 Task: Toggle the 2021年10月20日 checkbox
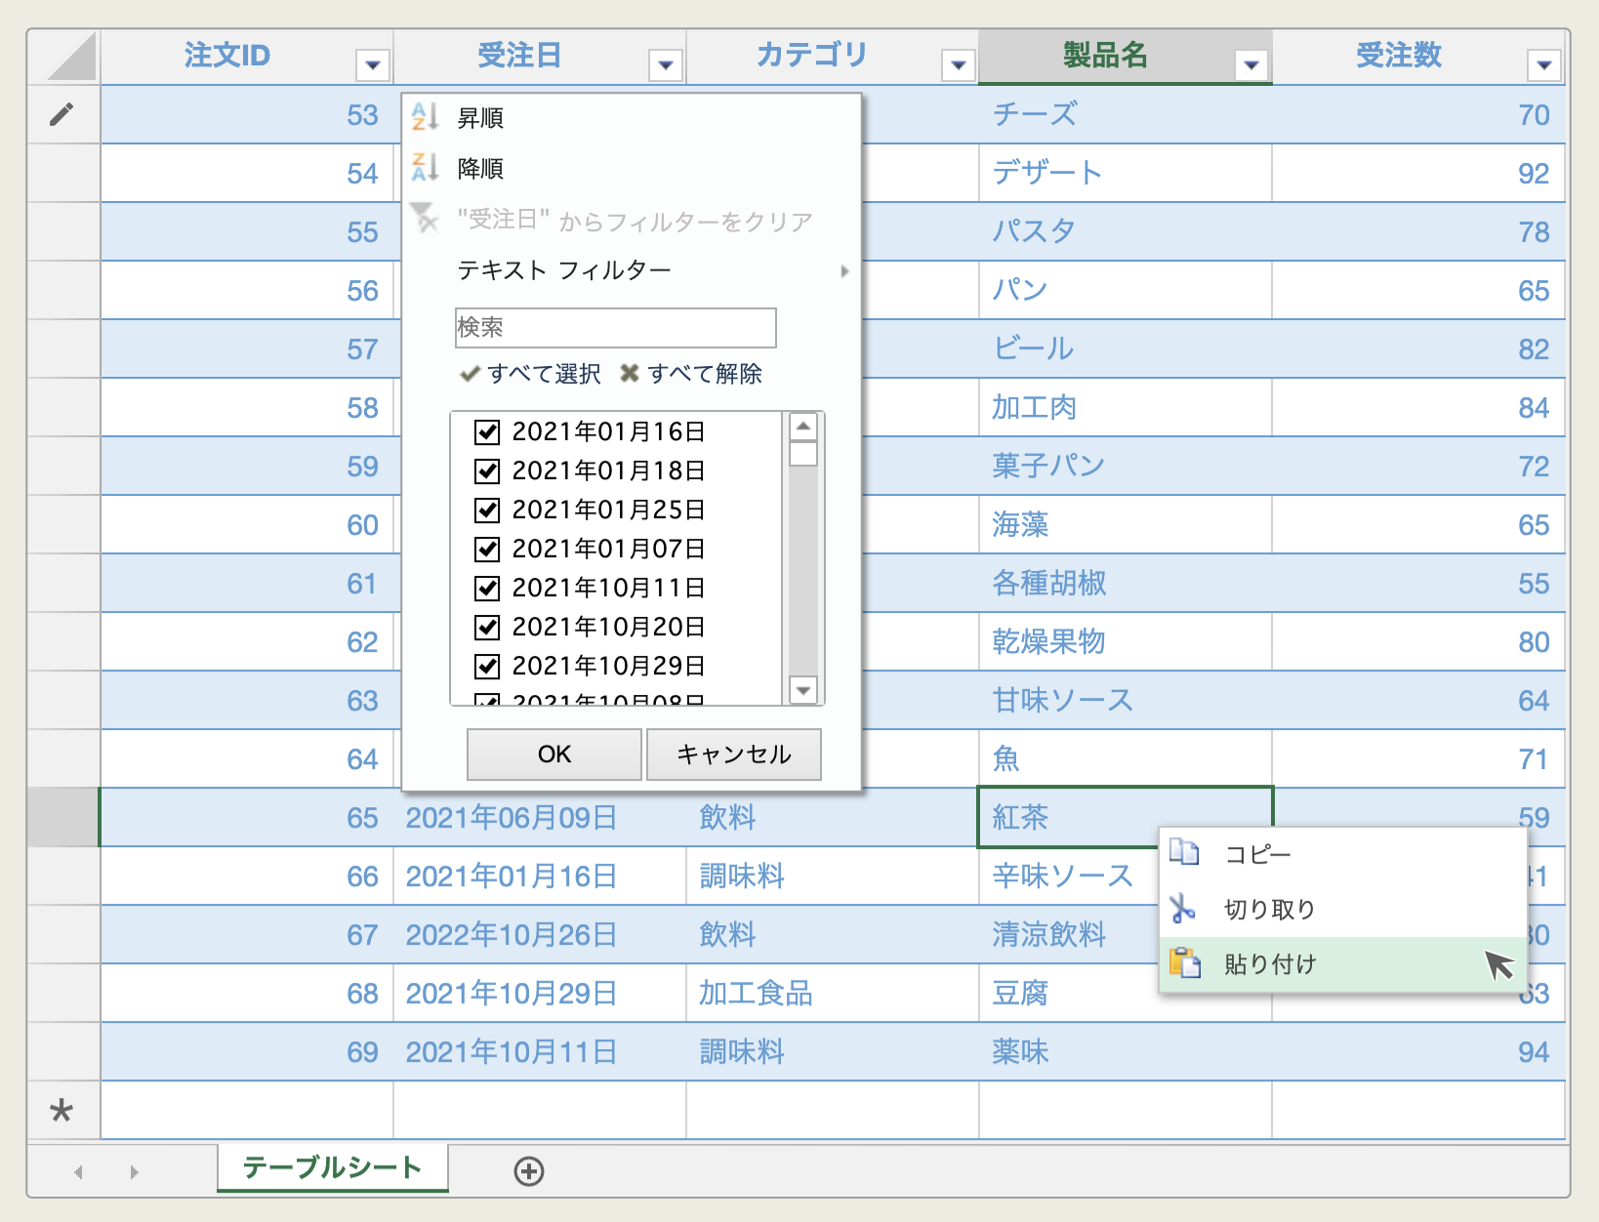487,627
